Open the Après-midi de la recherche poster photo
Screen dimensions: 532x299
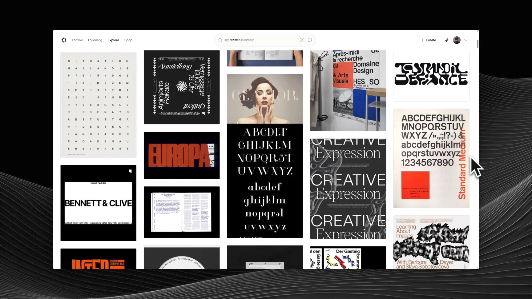pos(348,91)
